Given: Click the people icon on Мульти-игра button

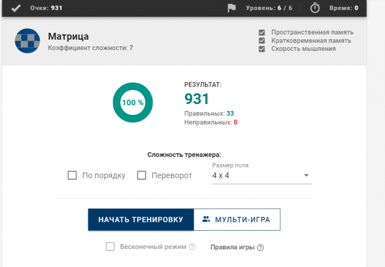Looking at the screenshot, I should (206, 219).
